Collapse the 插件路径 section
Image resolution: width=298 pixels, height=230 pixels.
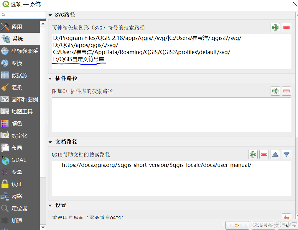(50, 79)
